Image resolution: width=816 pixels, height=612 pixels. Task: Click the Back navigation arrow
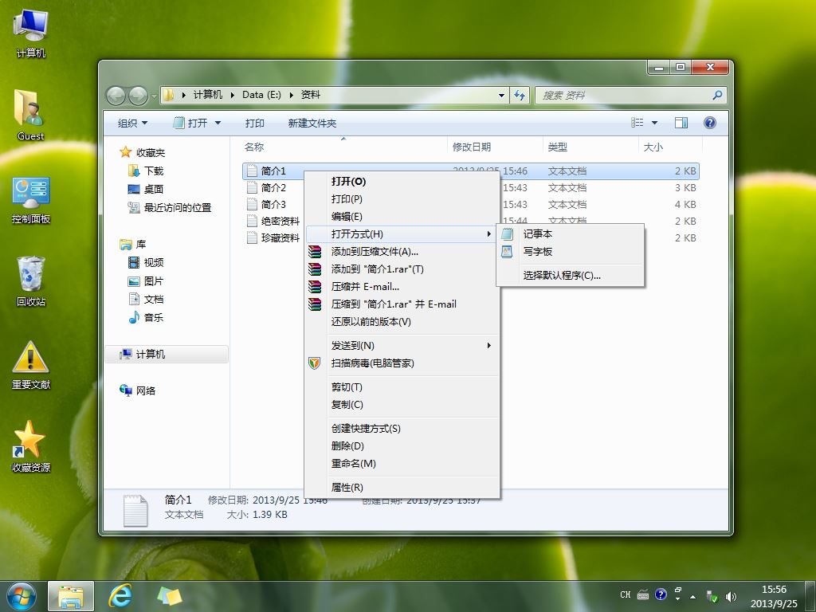(x=116, y=96)
